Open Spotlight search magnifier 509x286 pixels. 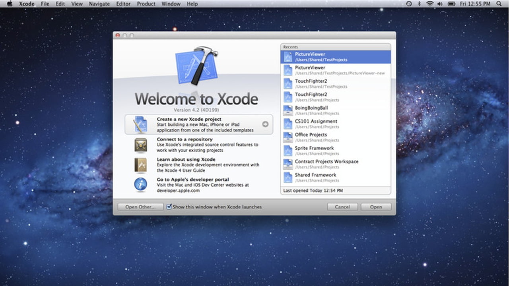(x=499, y=4)
